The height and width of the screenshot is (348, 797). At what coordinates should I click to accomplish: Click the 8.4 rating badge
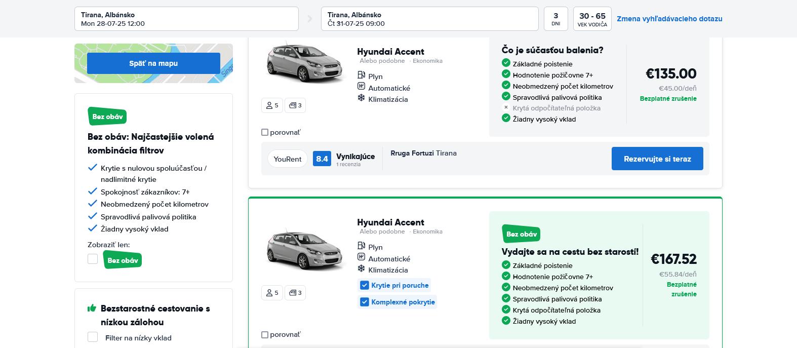322,159
